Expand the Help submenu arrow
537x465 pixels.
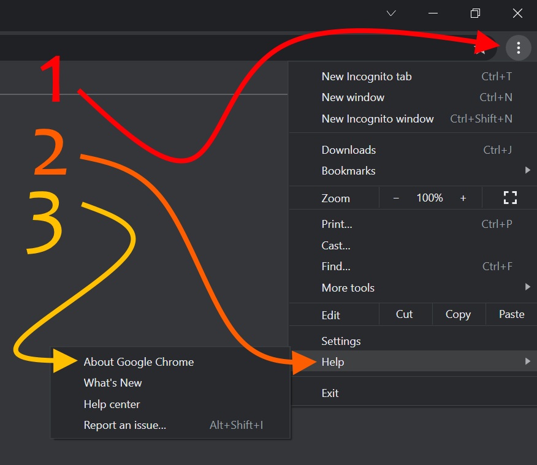(x=528, y=361)
